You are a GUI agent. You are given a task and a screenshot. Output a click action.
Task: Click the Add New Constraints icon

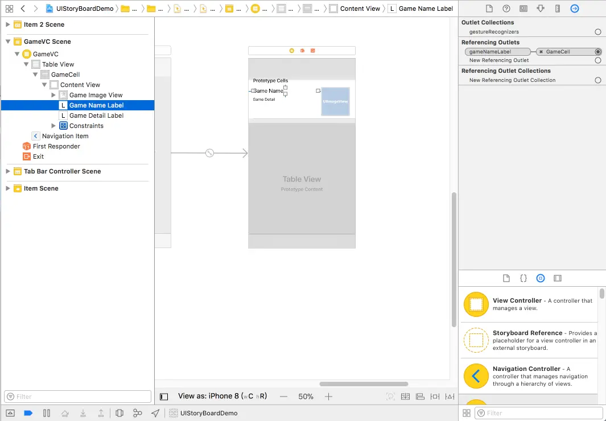pos(435,397)
